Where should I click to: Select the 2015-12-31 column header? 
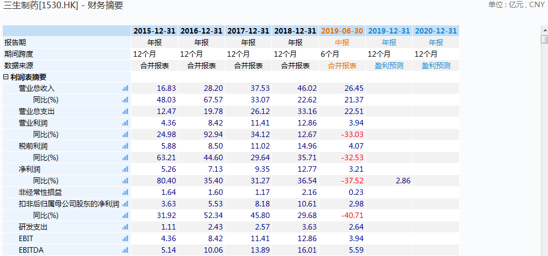pos(155,31)
